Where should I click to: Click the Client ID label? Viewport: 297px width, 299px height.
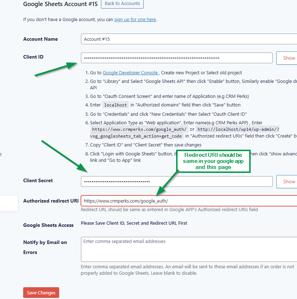[33, 57]
